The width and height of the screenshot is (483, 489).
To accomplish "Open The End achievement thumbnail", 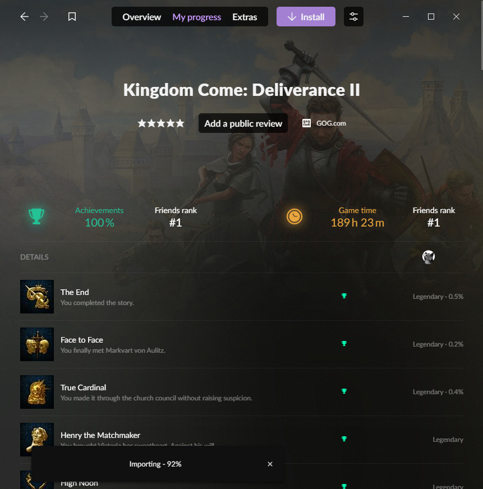I will tap(37, 297).
